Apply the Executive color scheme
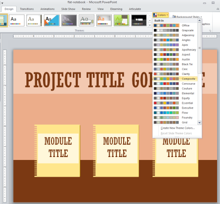Image resolution: width=220 pixels, height=204 pixels. (176, 108)
